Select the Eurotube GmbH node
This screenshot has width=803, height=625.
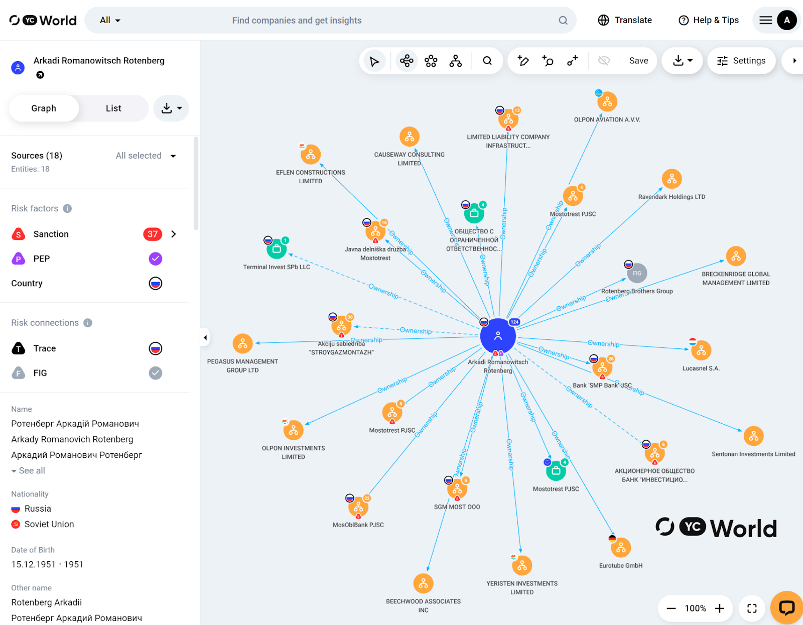(621, 548)
